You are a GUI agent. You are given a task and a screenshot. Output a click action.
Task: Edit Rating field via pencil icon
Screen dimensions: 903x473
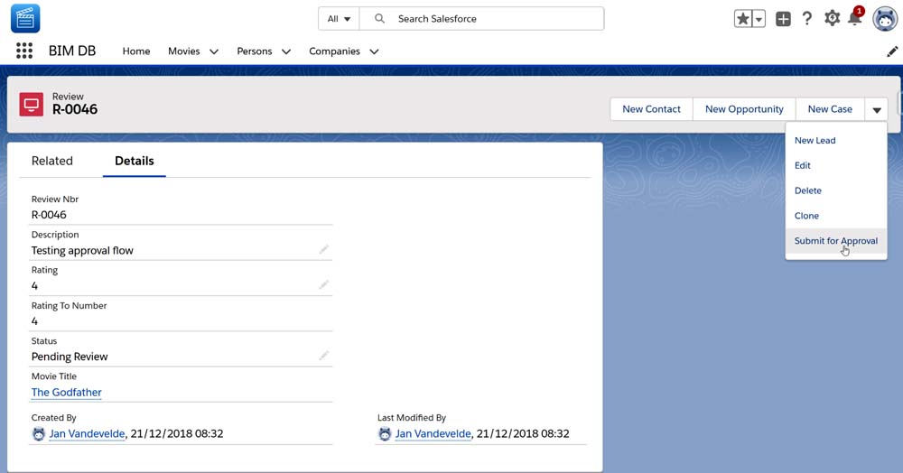point(323,285)
